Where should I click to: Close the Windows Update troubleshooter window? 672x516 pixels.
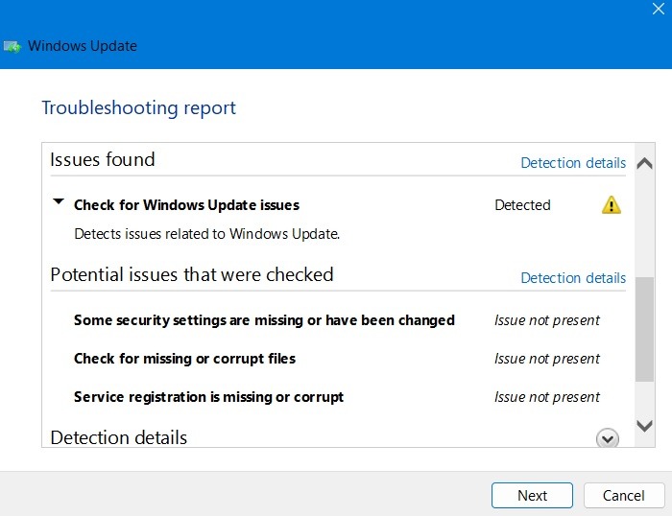point(659,9)
